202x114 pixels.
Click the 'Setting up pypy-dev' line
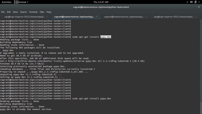[32, 77]
